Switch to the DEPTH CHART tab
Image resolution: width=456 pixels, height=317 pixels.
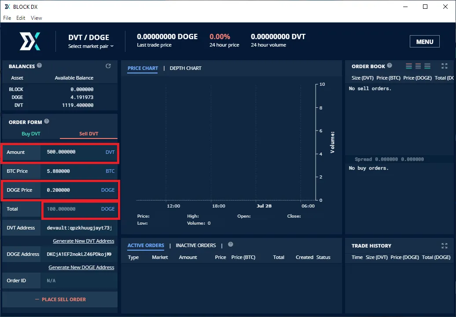click(x=186, y=68)
